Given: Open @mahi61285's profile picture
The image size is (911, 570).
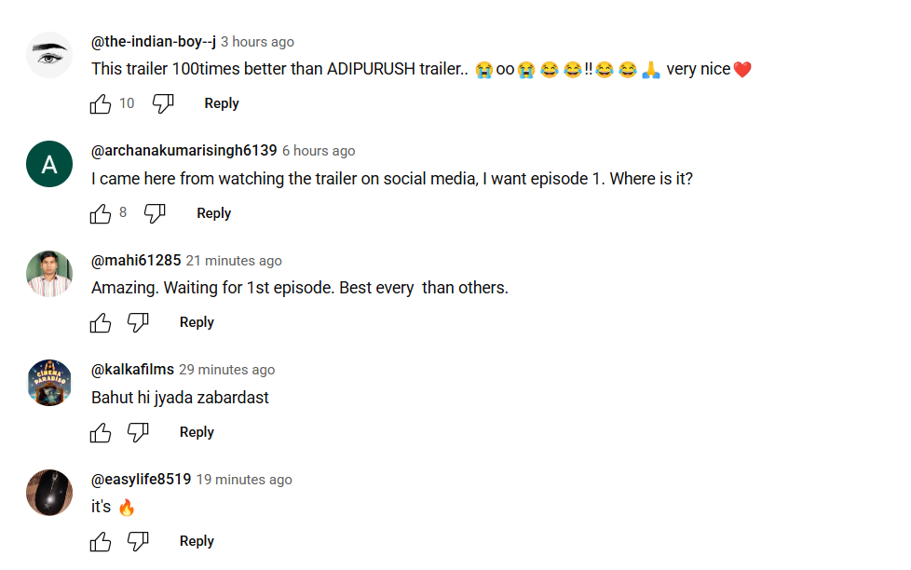Looking at the screenshot, I should pyautogui.click(x=49, y=274).
